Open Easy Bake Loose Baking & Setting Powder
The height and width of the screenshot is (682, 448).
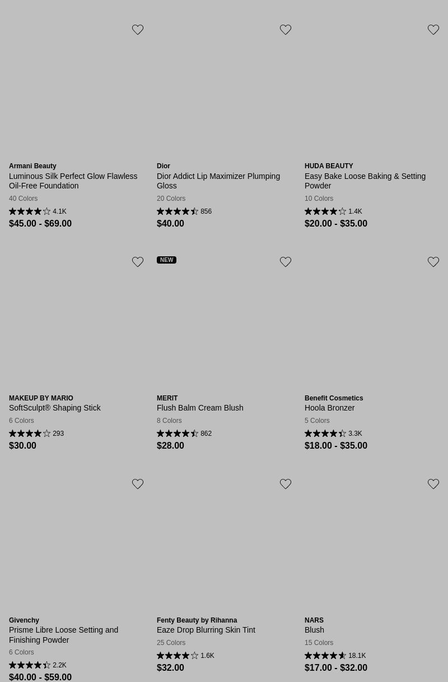click(x=365, y=181)
